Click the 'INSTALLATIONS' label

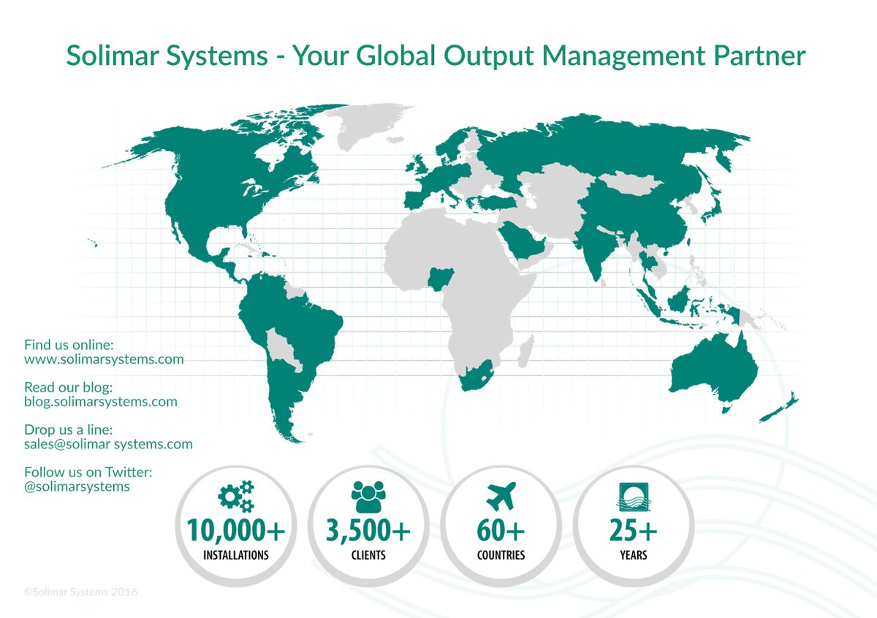[236, 555]
